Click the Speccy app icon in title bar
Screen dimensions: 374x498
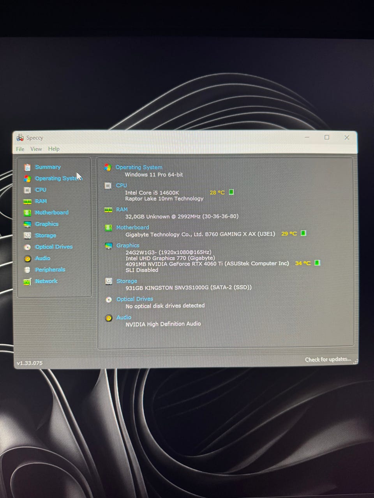tap(20, 137)
